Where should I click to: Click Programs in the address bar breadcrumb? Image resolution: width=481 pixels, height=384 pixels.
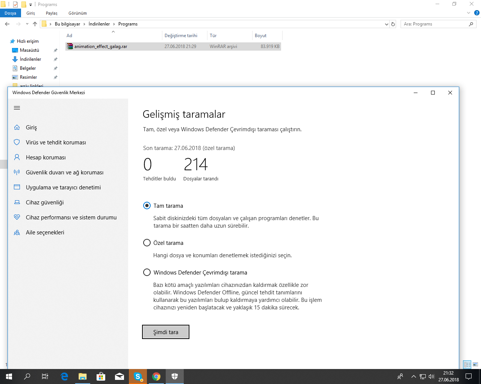tap(128, 24)
